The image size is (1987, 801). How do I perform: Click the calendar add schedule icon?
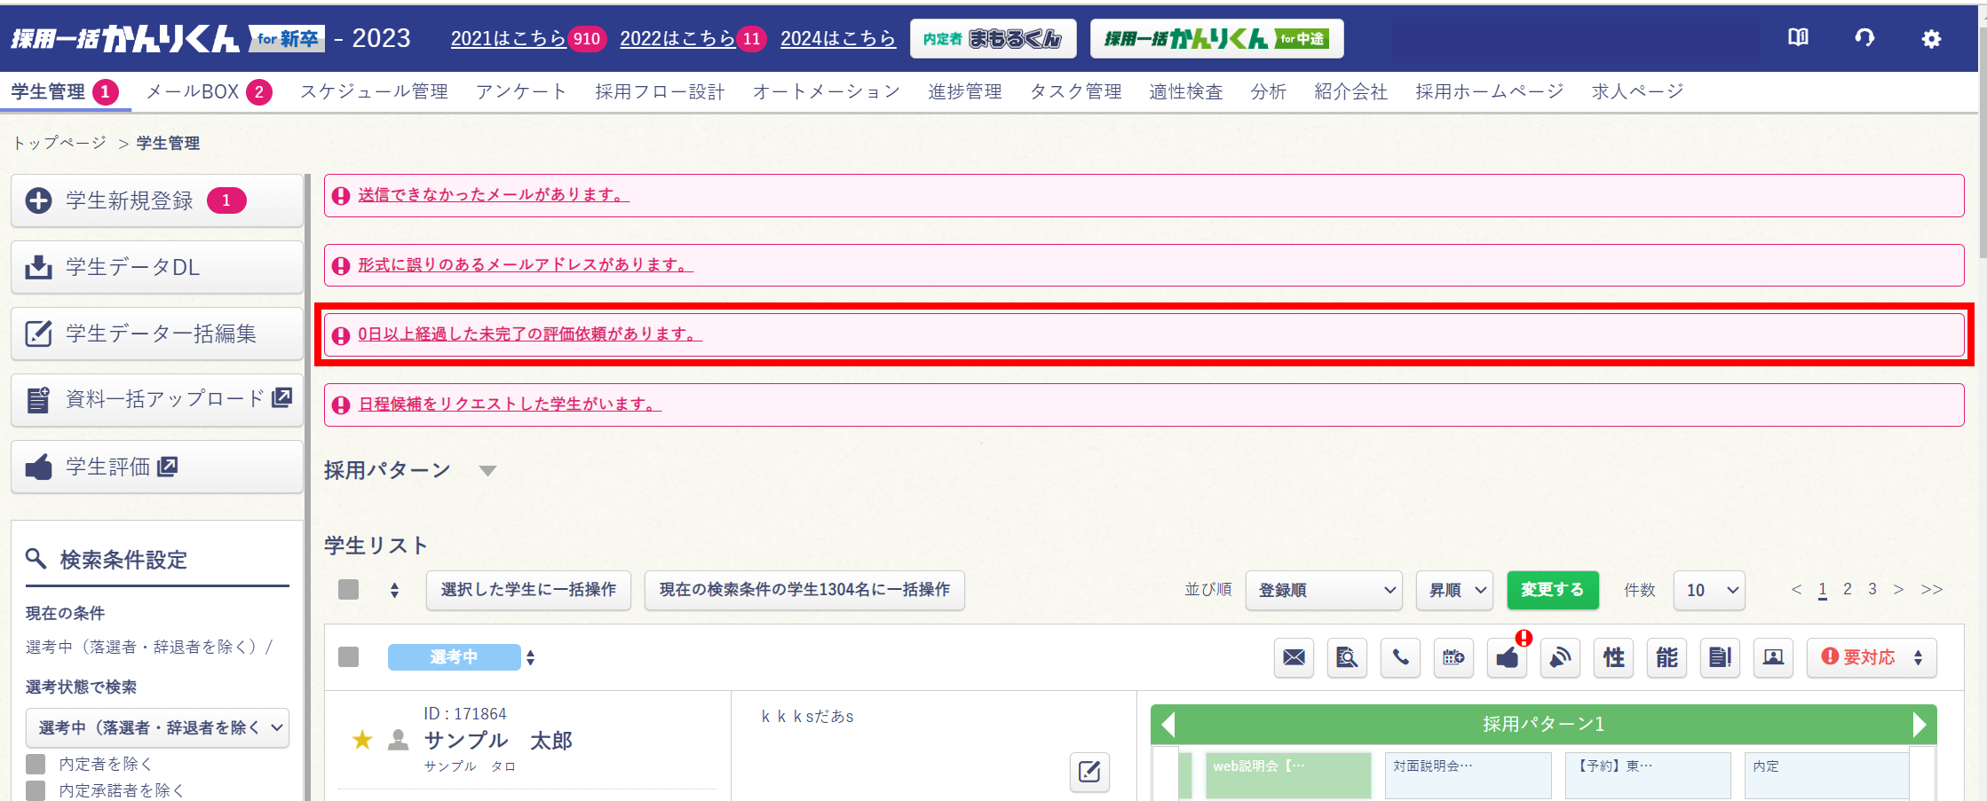tap(1453, 657)
